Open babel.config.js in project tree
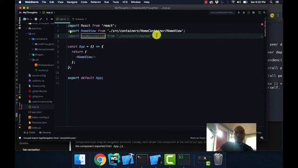The width and height of the screenshot is (298, 168). click(x=41, y=117)
